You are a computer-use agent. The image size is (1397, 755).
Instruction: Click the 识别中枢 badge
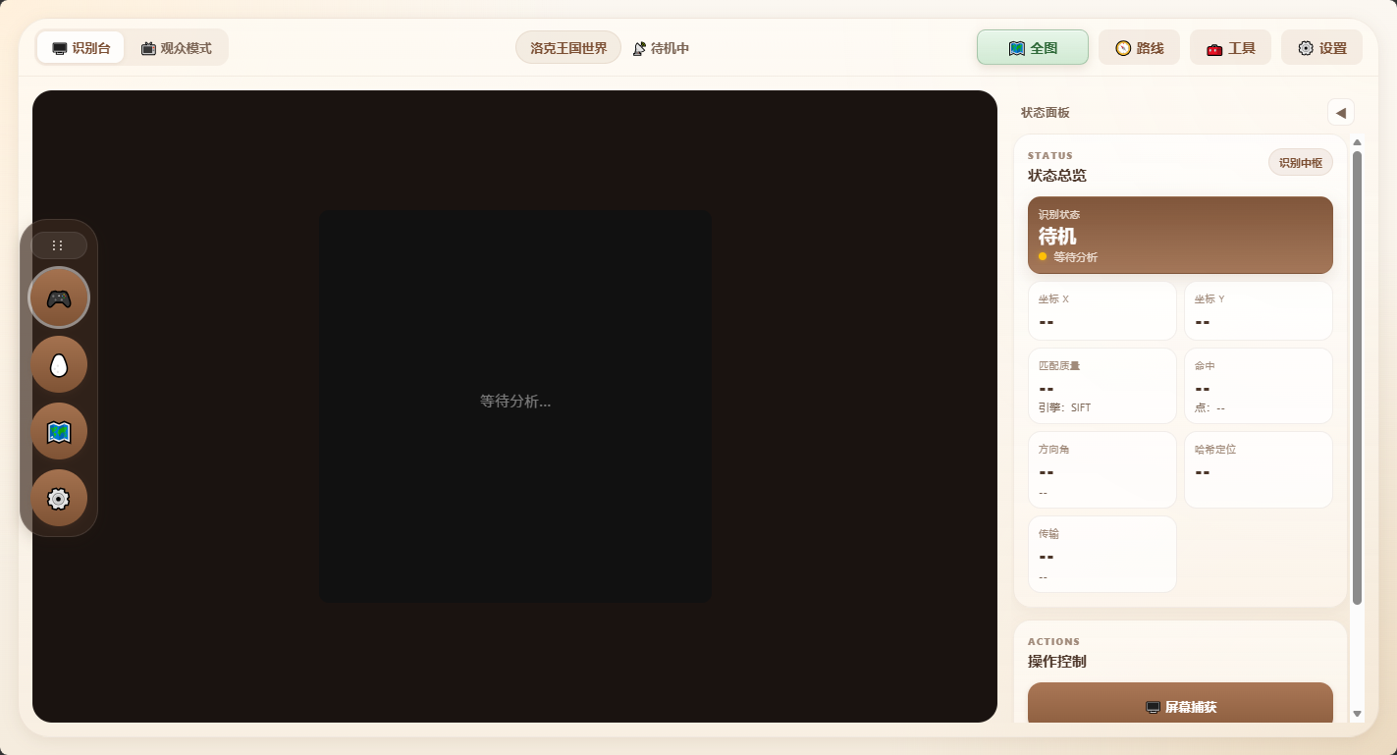[1300, 163]
